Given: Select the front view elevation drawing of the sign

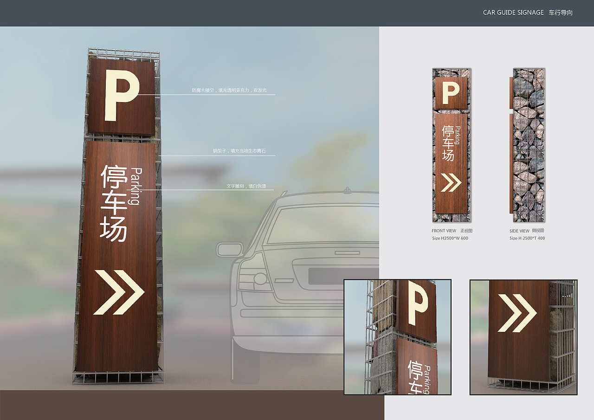Looking at the screenshot, I should tap(451, 145).
